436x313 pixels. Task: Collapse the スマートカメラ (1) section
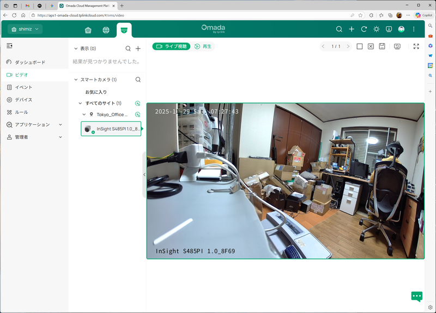[76, 80]
